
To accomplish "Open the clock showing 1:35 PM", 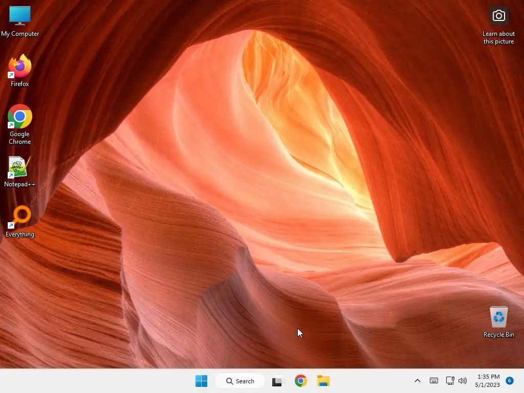I will 488,381.
